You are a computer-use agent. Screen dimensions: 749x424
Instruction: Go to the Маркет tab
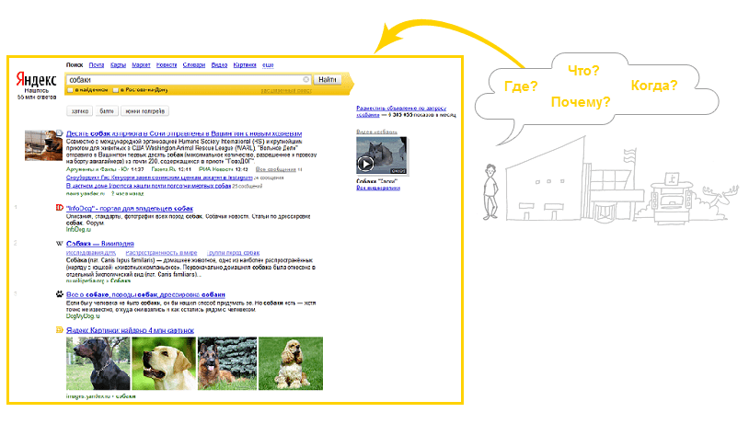pos(141,65)
